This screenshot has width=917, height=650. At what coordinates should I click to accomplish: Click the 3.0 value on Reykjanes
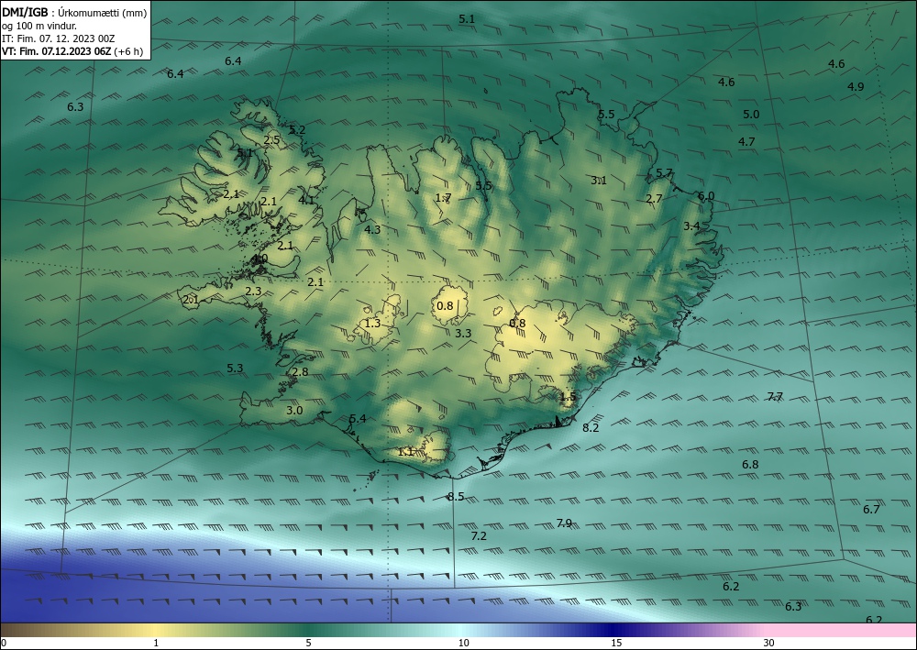[x=294, y=410]
